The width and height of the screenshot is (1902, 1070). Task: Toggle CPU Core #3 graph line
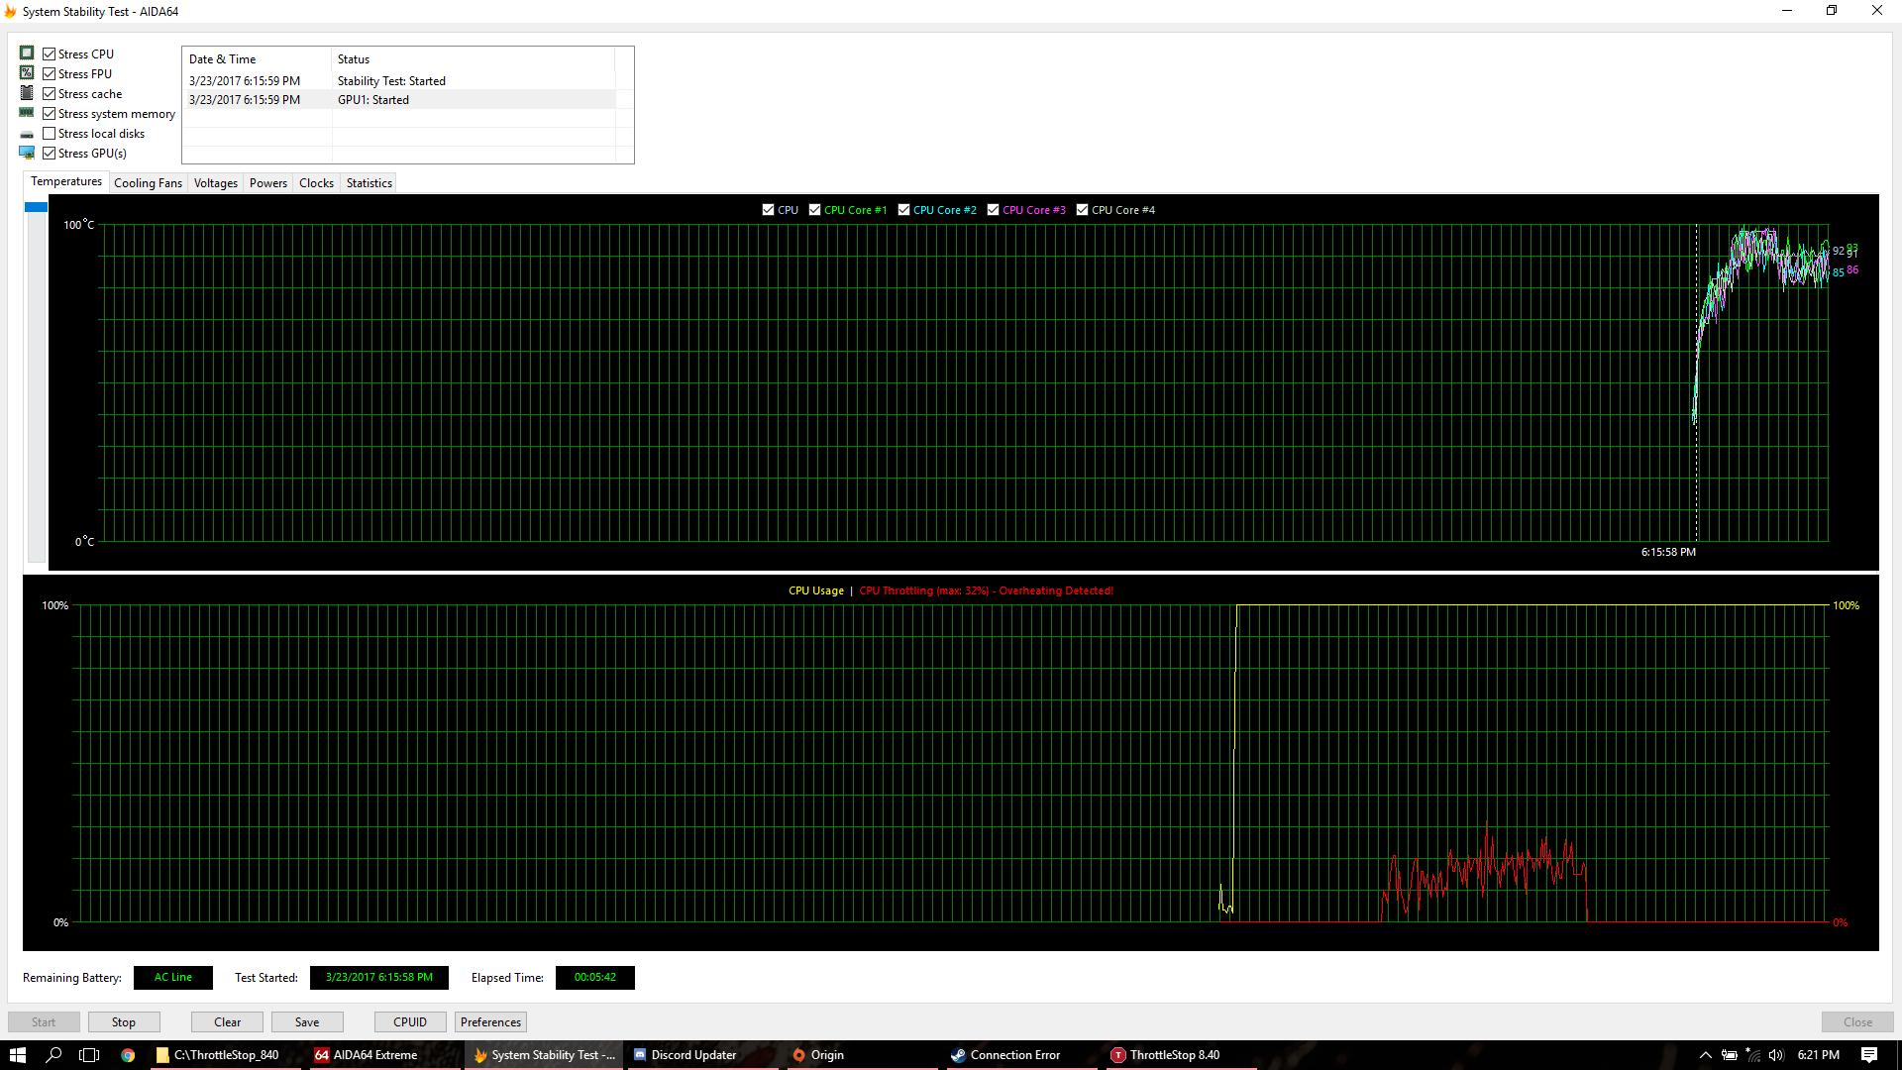993,210
